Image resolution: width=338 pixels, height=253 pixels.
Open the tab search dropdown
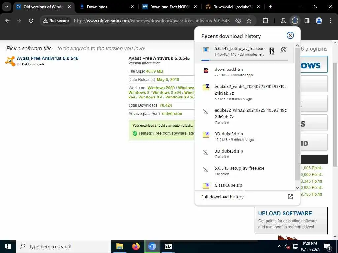[x=7, y=7]
